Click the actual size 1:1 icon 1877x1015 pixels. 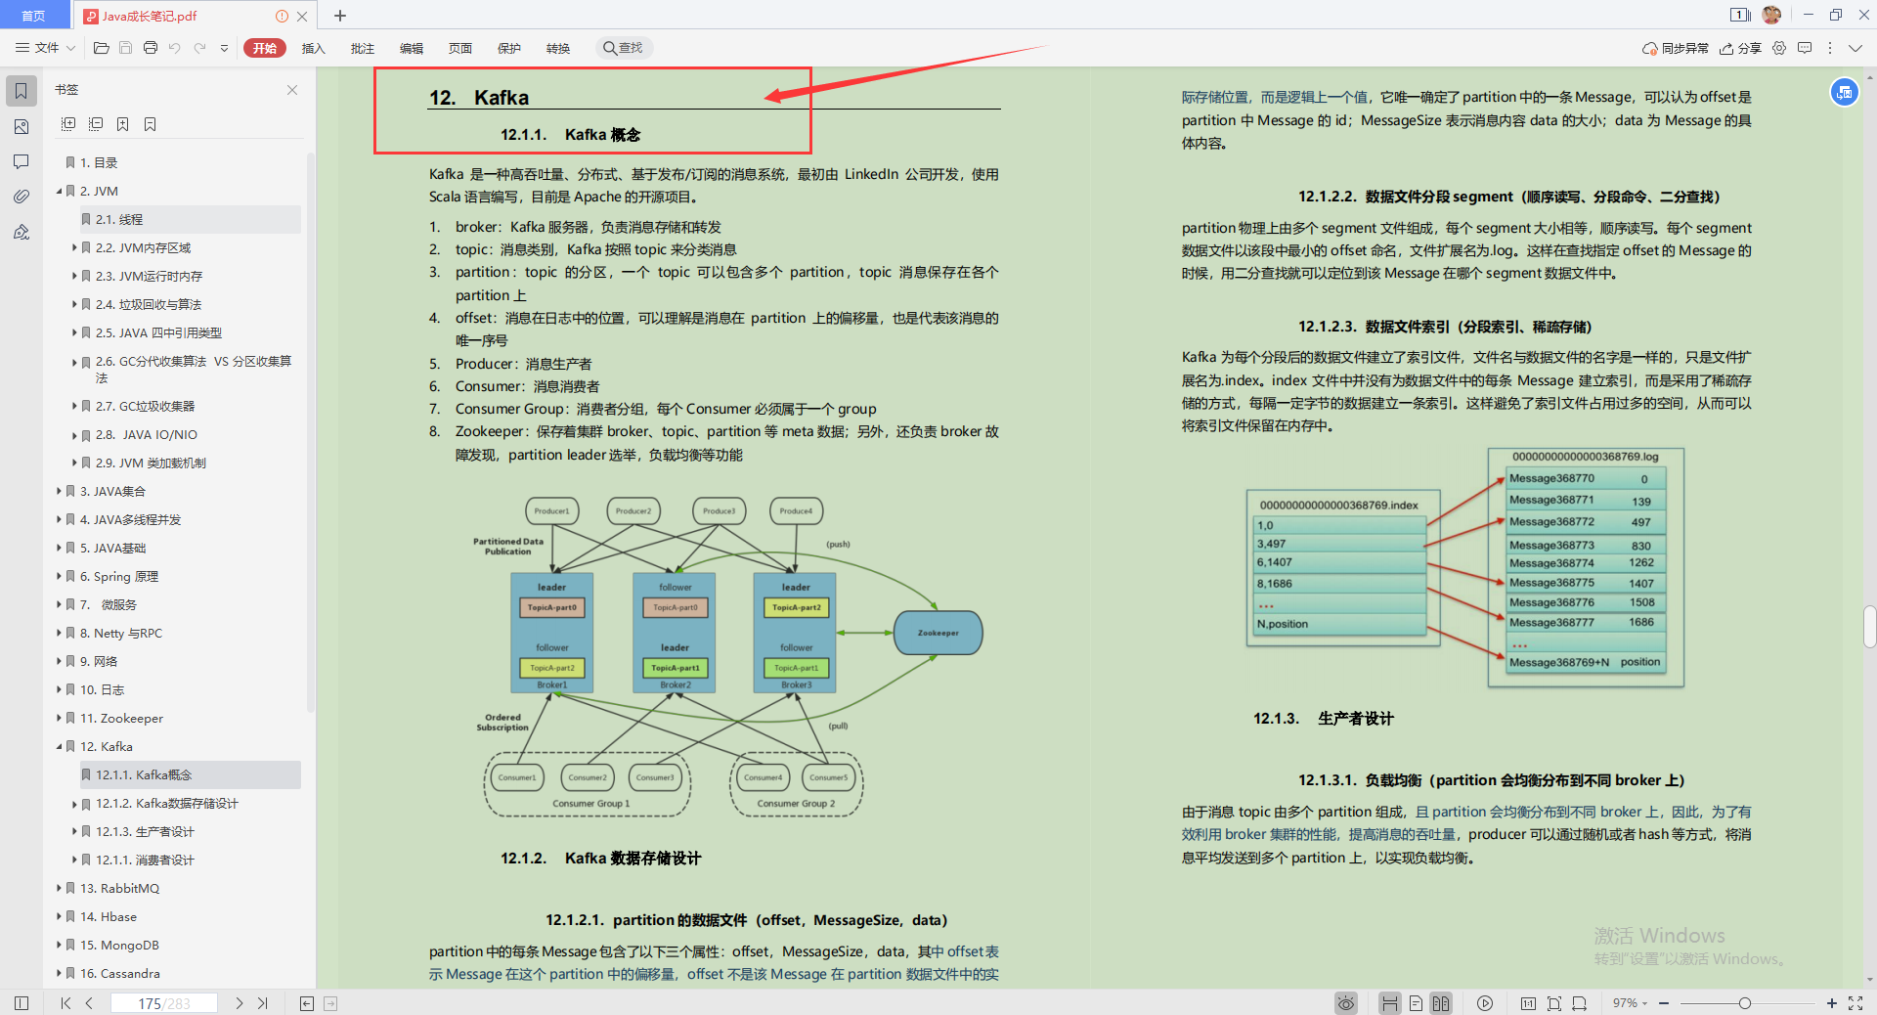[x=1528, y=1003]
